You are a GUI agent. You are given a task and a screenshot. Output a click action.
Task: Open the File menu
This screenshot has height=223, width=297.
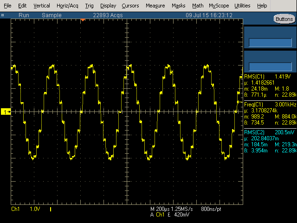[7, 6]
